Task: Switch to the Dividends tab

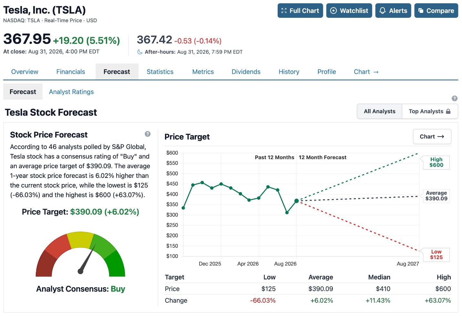Action: click(x=246, y=72)
